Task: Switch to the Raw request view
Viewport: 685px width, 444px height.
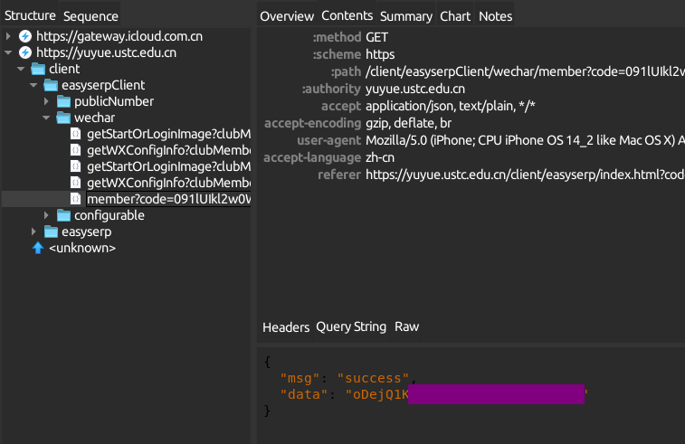Action: (407, 326)
